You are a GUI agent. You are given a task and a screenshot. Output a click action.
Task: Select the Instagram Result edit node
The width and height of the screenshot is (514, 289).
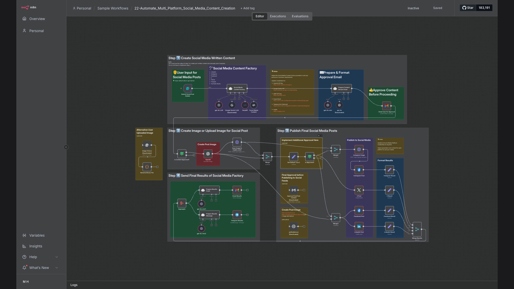coord(390,170)
